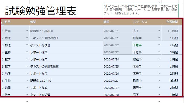Click the green-bordered note about the [科目] sheet
This screenshot has height=103, width=184.
[141, 11]
